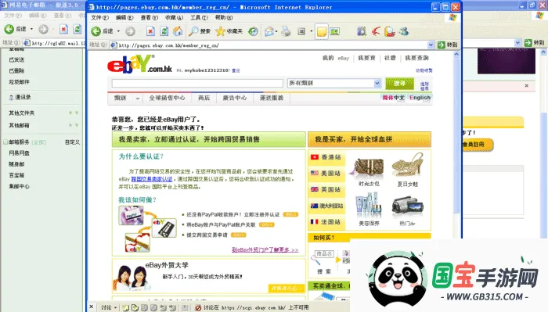Open the dropdown arrow beside the edit icon
The height and width of the screenshot is (312, 548).
[311, 32]
